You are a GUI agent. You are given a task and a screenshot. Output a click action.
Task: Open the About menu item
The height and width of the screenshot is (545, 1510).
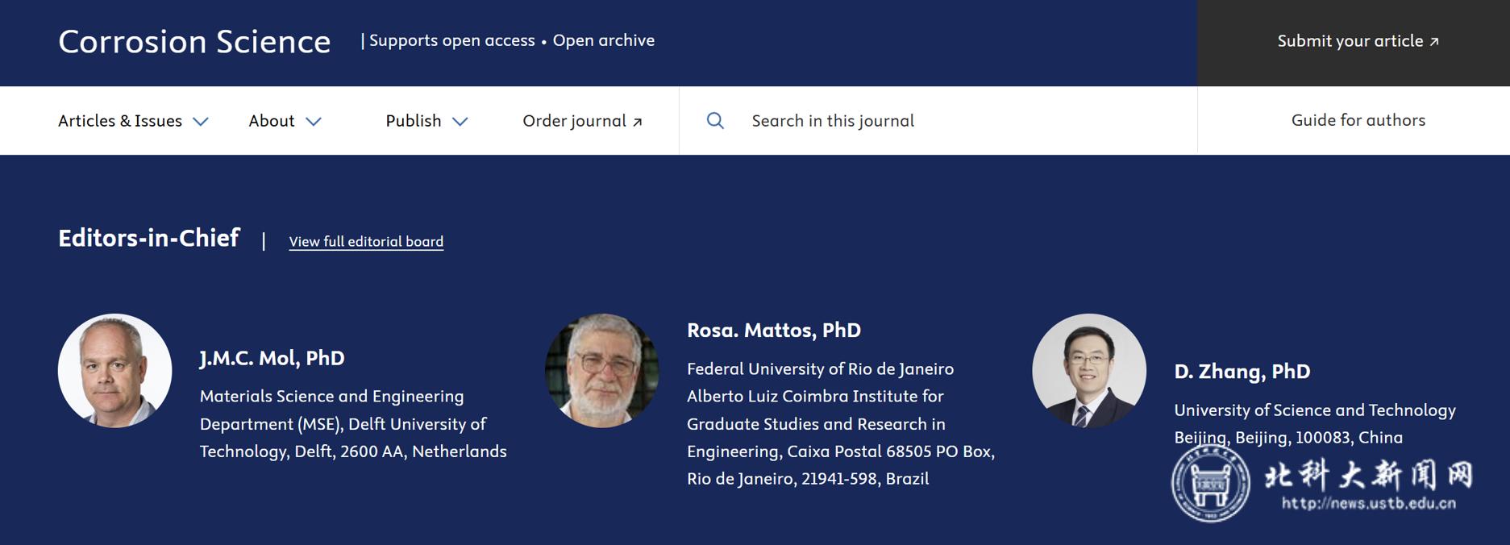271,121
